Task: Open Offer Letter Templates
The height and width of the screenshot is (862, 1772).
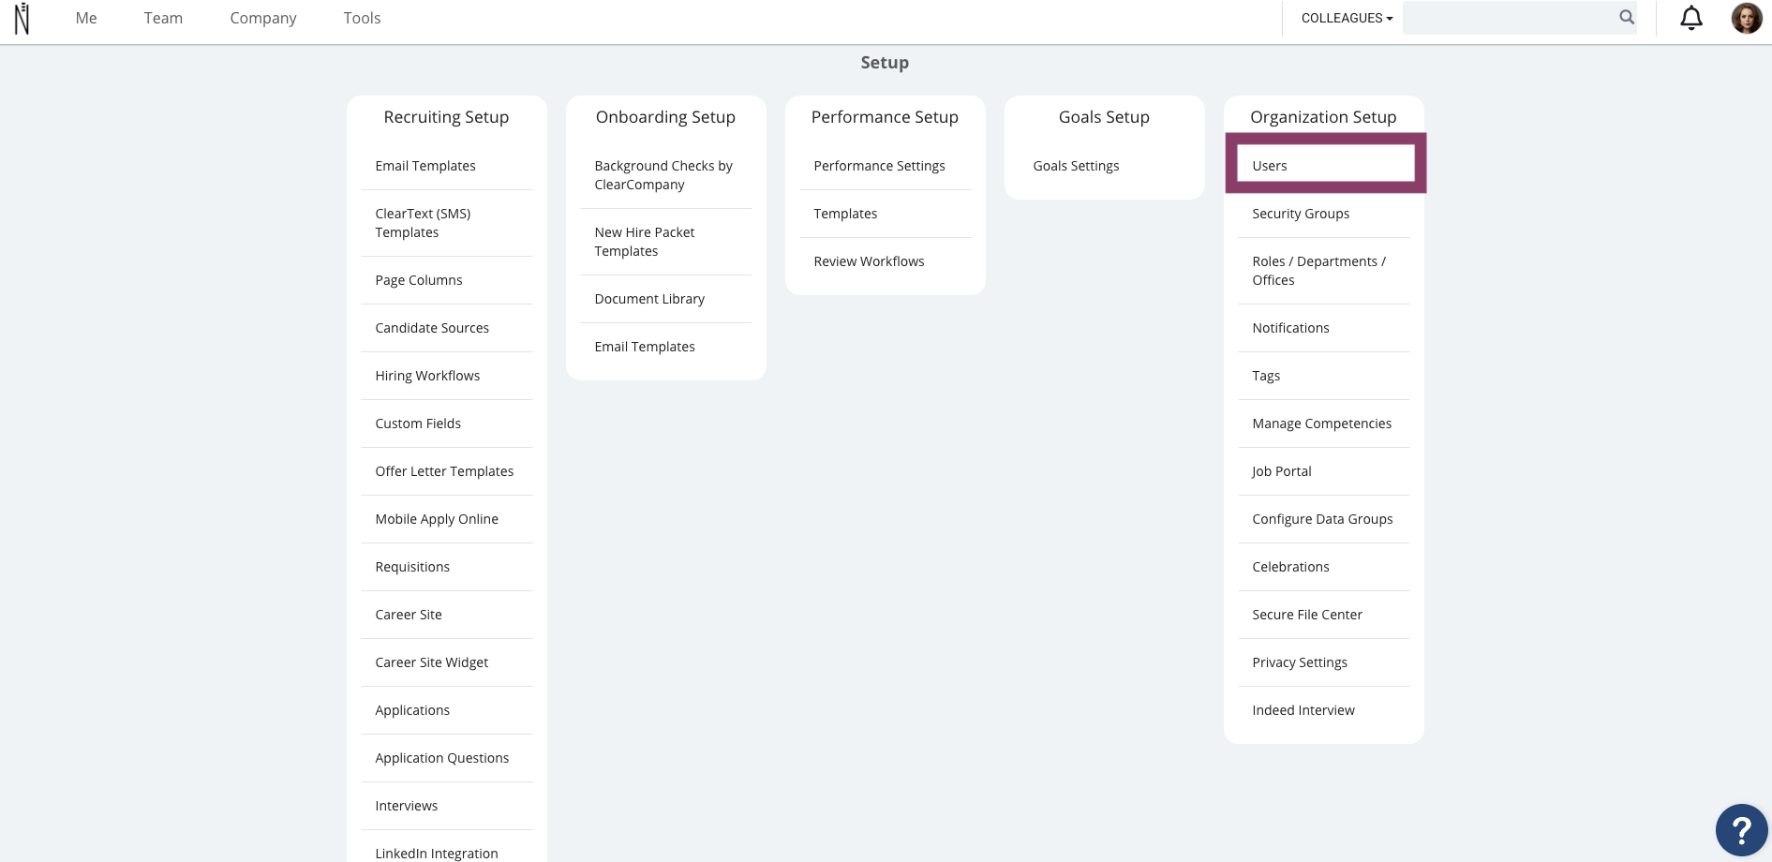Action: pyautogui.click(x=446, y=471)
